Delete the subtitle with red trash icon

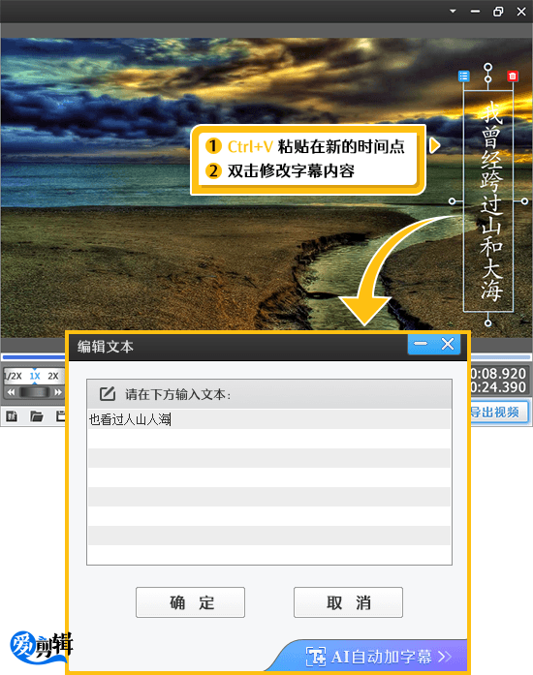[513, 77]
